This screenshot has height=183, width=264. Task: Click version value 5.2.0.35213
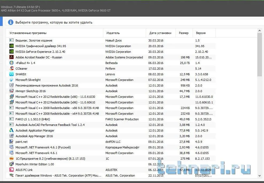[203, 119]
